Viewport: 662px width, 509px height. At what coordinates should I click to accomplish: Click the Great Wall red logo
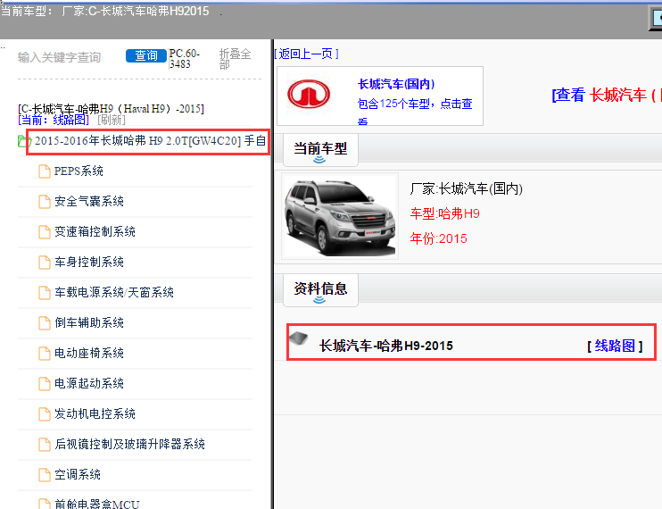click(x=309, y=94)
